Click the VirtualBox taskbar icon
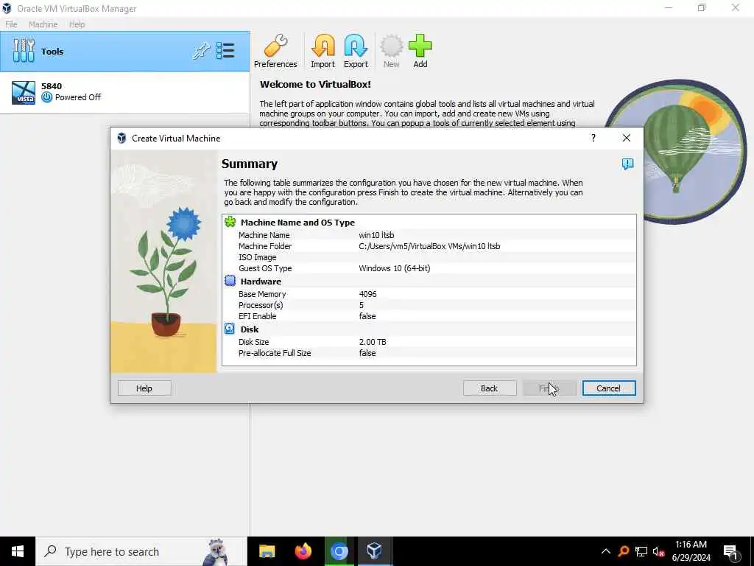Screen dimensions: 754x566 coord(374,551)
